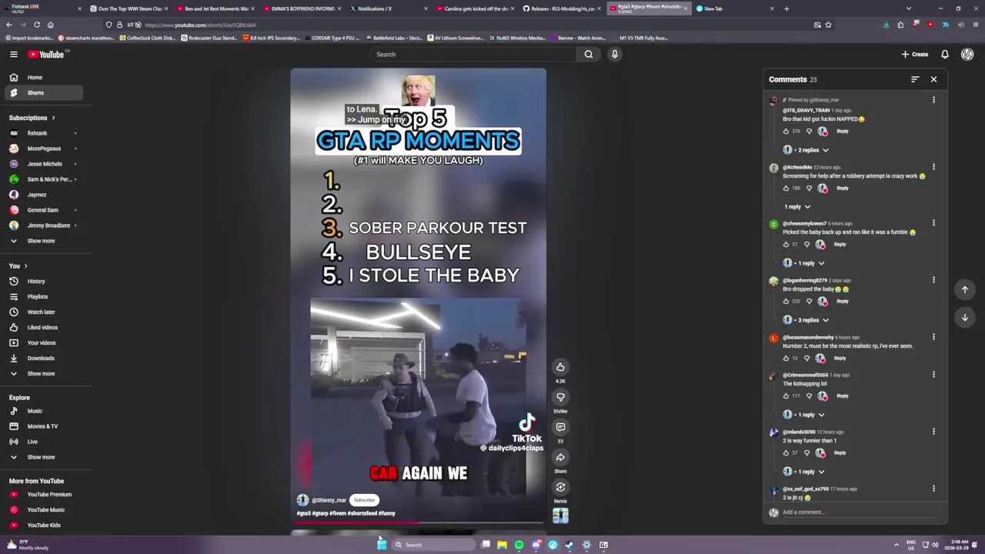Image resolution: width=985 pixels, height=554 pixels.
Task: Like the comment by @Crimsomreaf5555
Action: [786, 395]
